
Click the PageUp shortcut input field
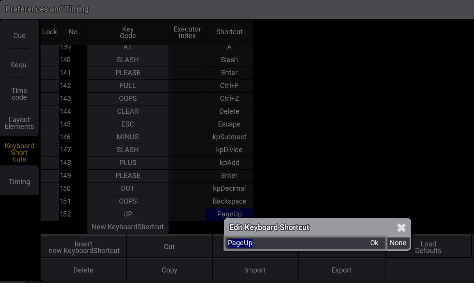pos(305,243)
